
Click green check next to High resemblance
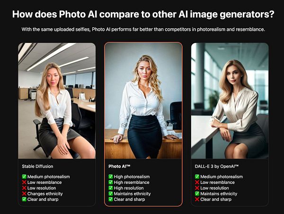110,182
